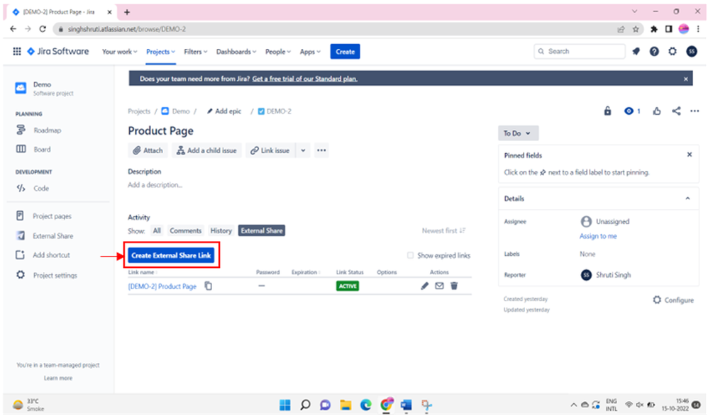Click the Configure gear link

click(673, 300)
